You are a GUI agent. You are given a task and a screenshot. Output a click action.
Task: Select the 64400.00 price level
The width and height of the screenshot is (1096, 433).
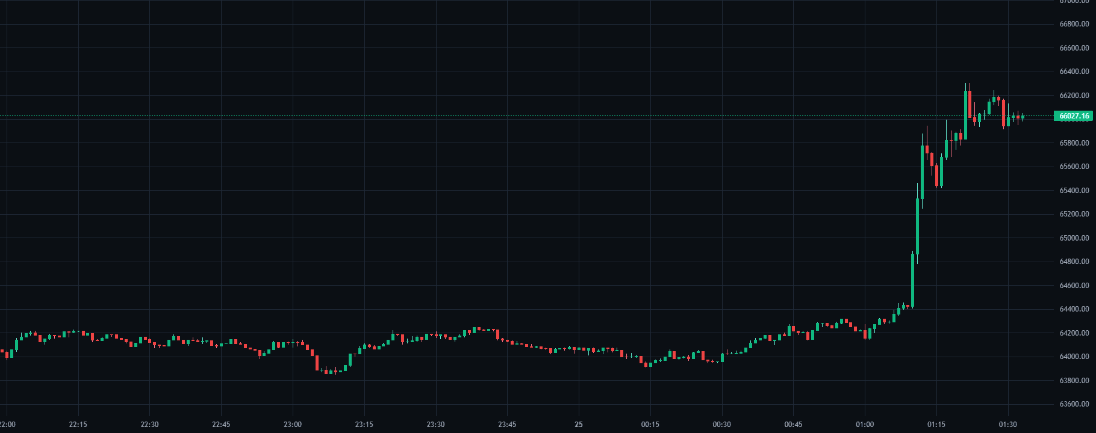[x=1074, y=309]
